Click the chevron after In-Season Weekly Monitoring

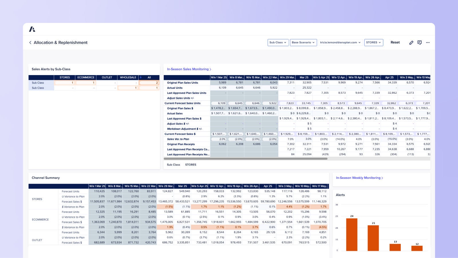point(382,178)
